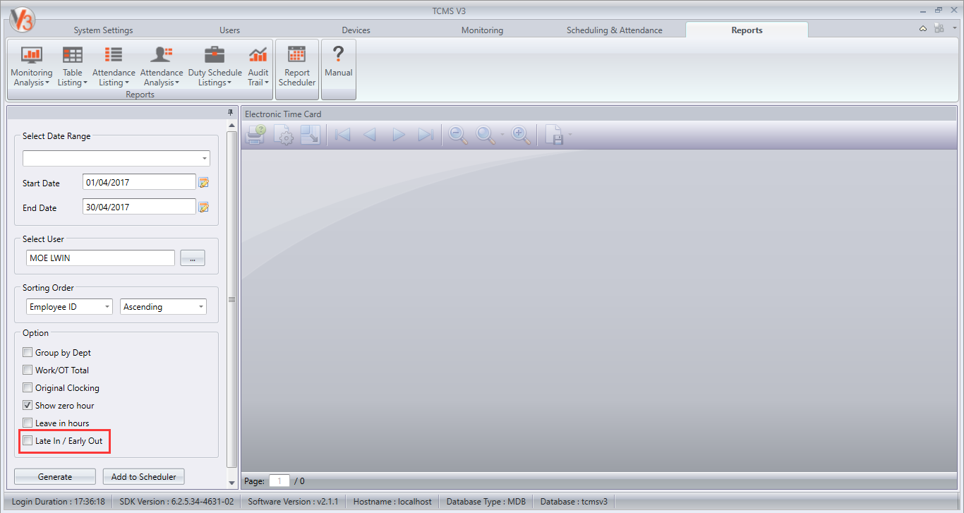
Task: Click the Electronic Time Card panel title
Action: 283,114
